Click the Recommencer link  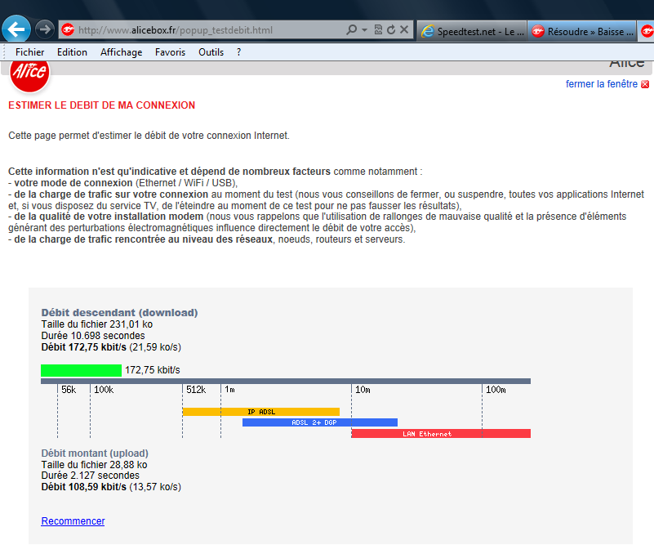(x=73, y=520)
